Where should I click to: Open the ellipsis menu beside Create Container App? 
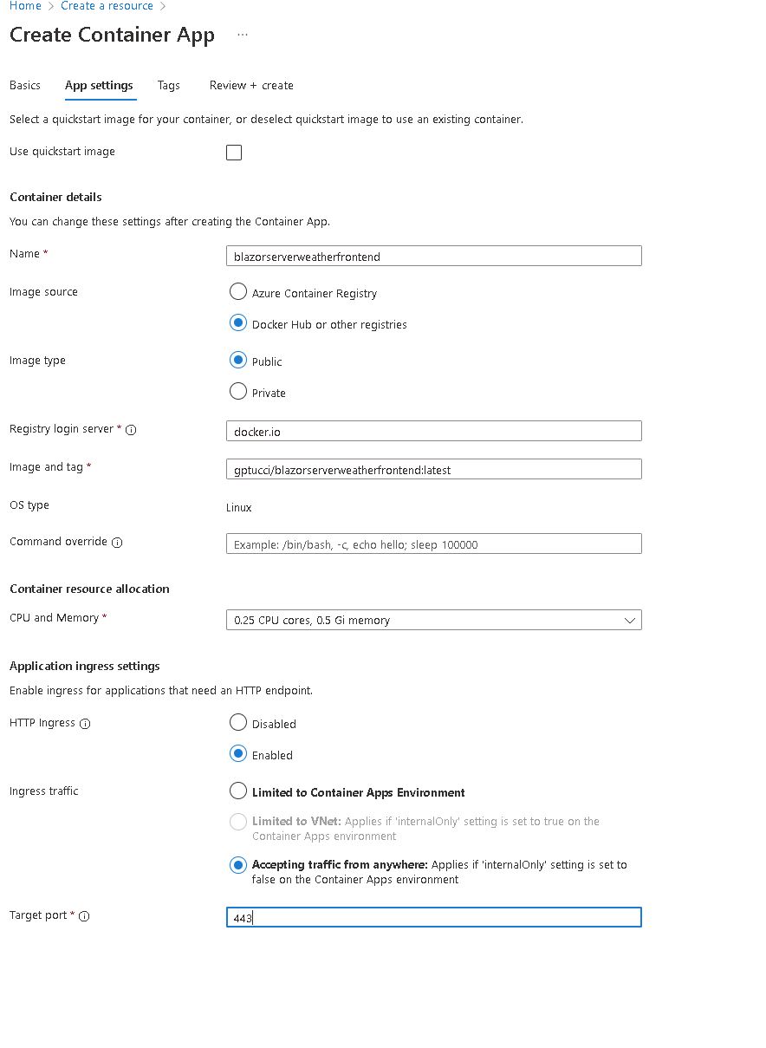243,36
